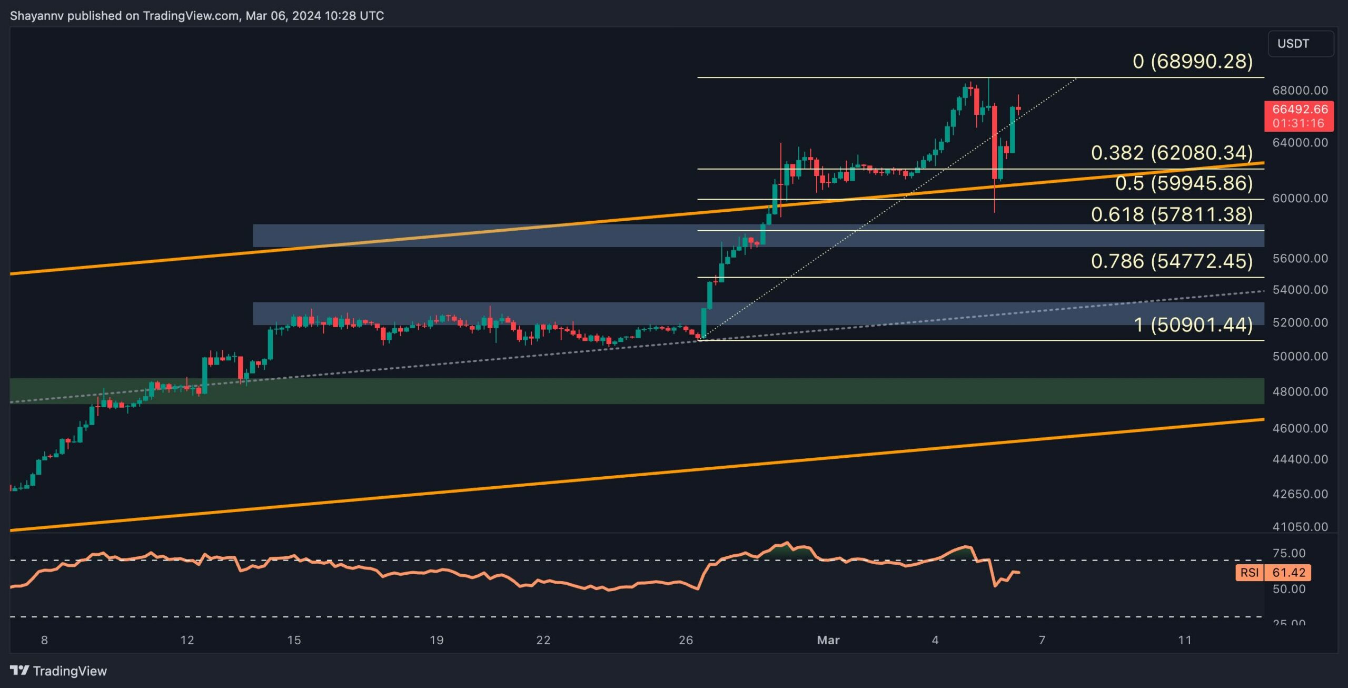Click the 0.618 (57811.38) Fibonacci label
Screen dimensions: 1348x688
[x=1171, y=214]
